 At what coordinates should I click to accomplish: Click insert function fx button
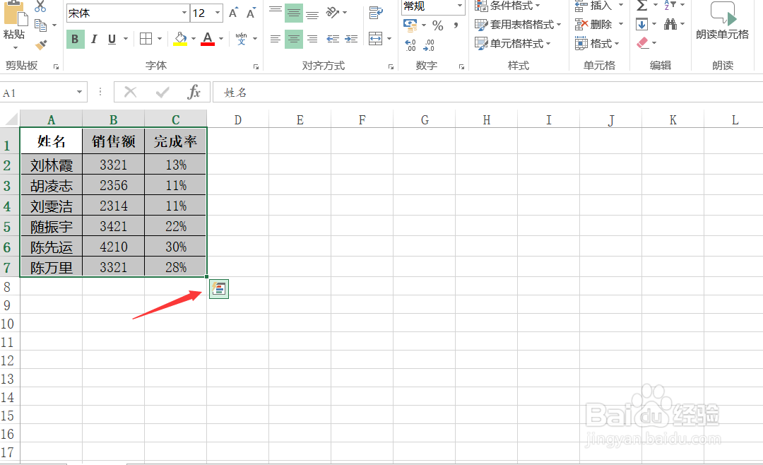point(194,92)
